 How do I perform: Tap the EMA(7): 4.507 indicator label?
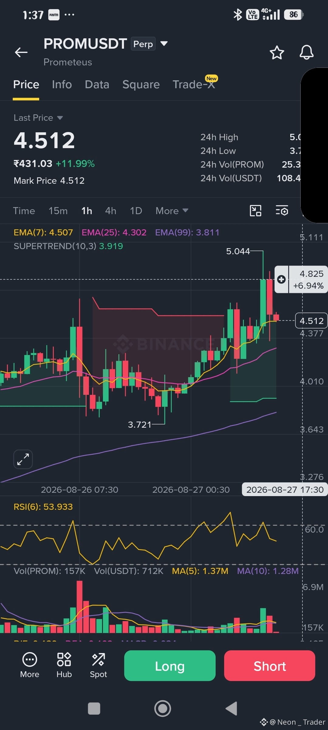(x=43, y=232)
